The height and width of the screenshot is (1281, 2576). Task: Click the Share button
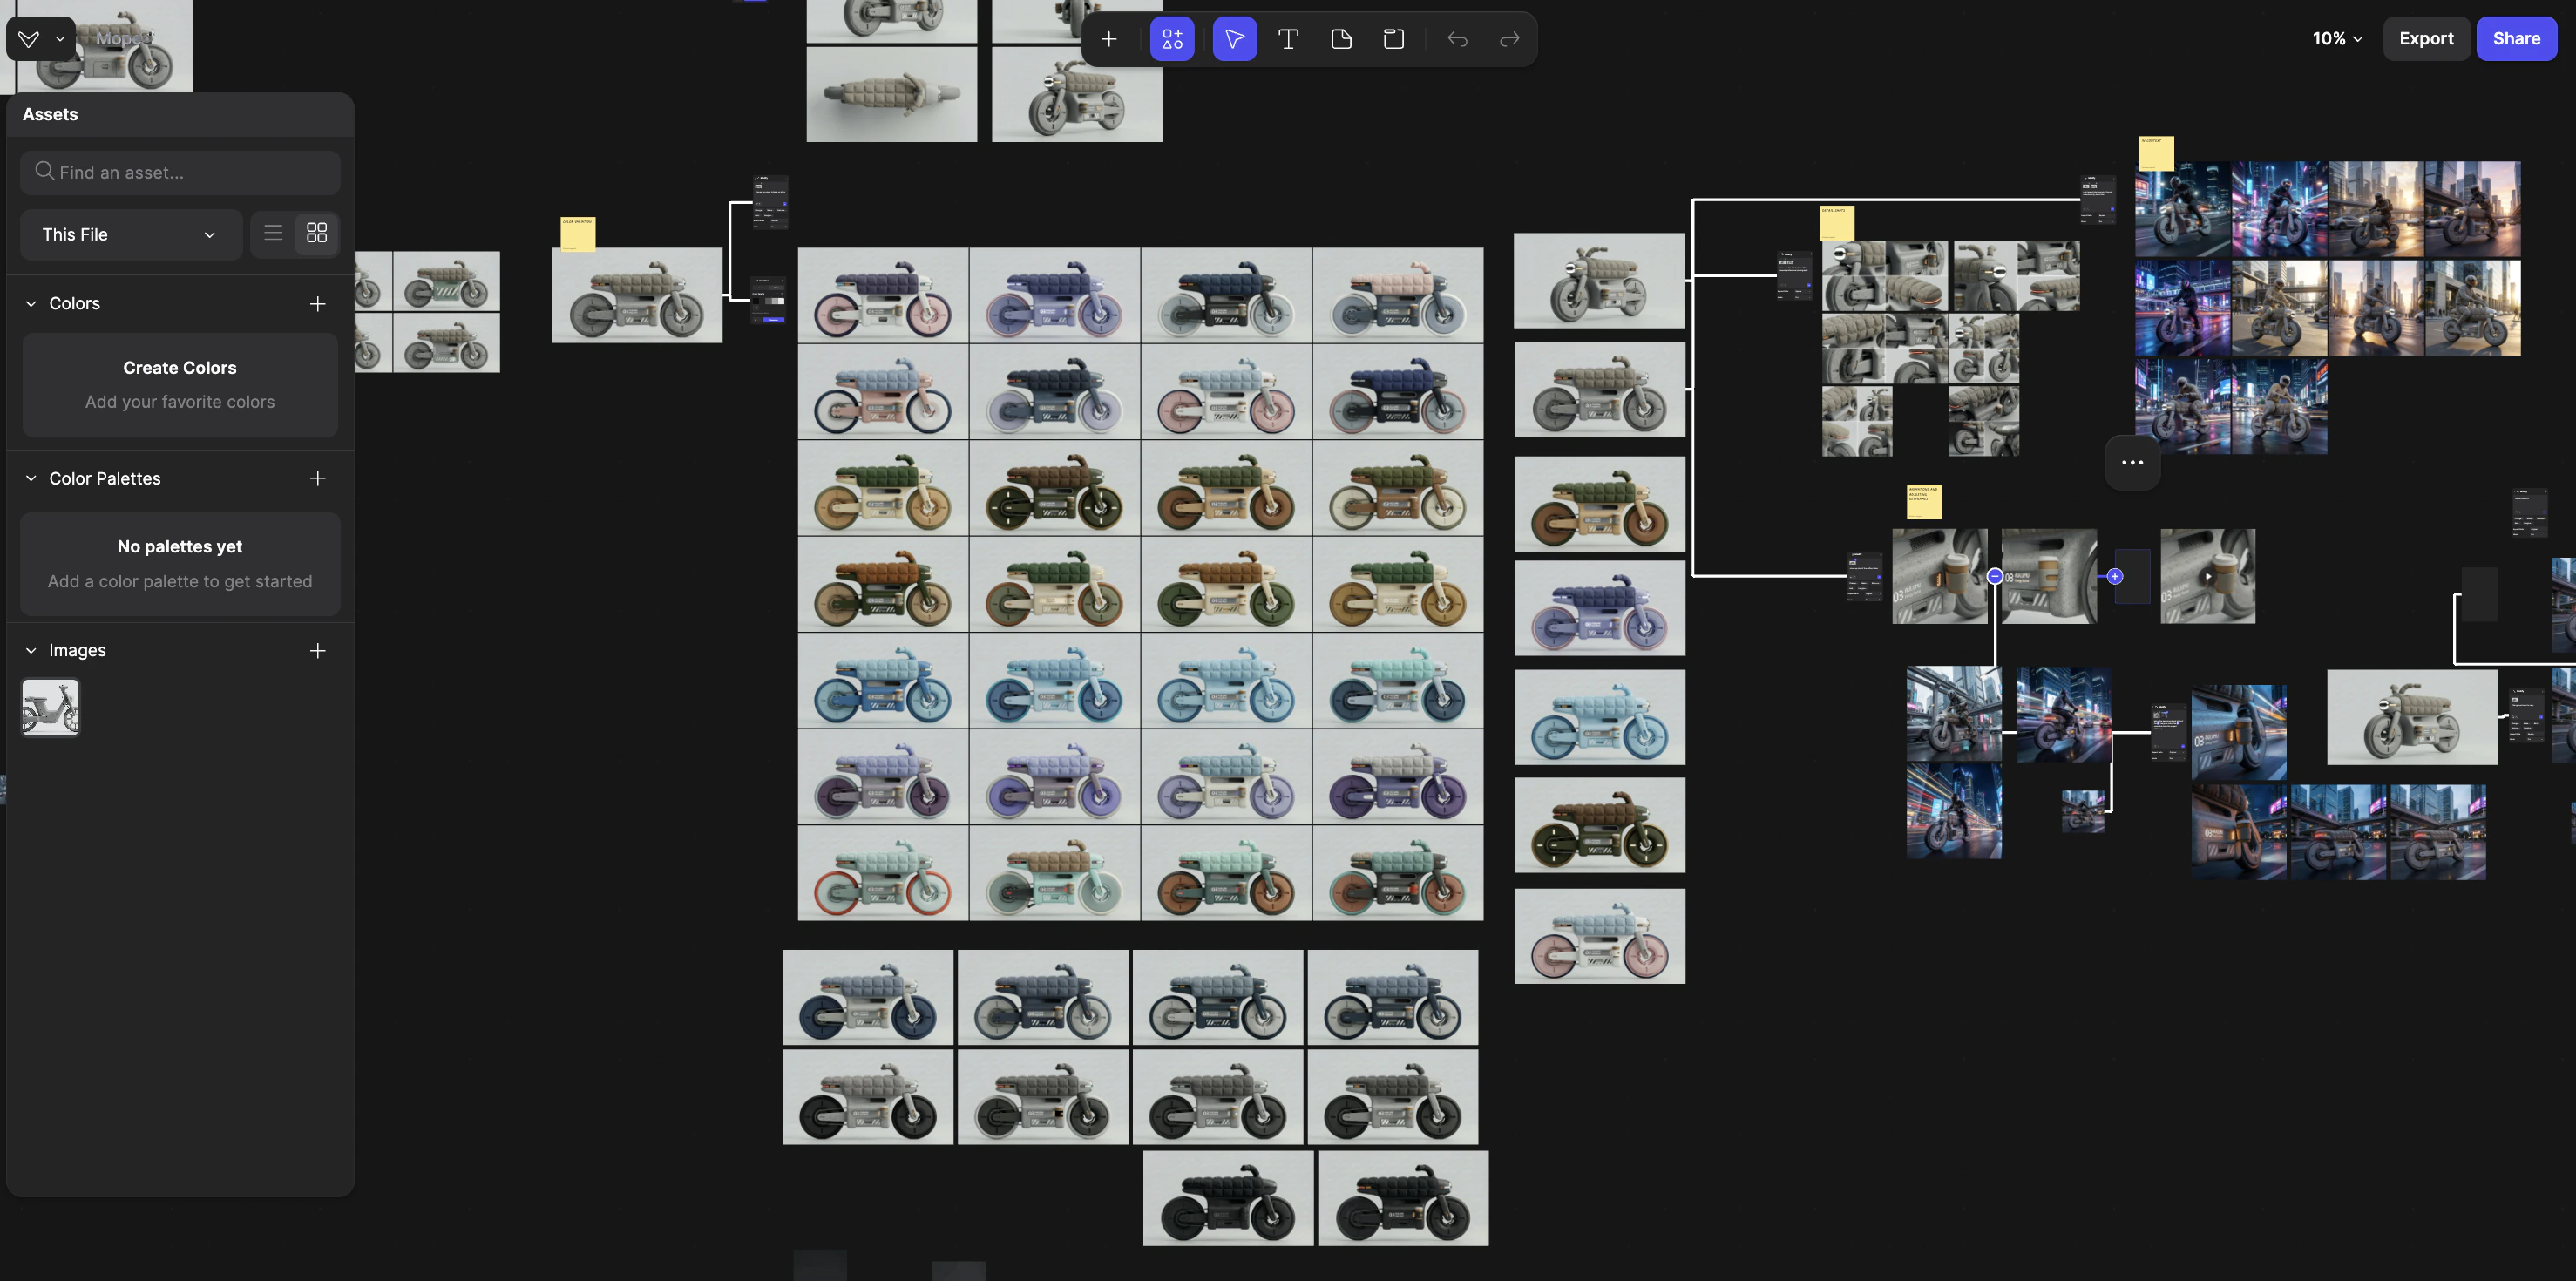point(2516,38)
